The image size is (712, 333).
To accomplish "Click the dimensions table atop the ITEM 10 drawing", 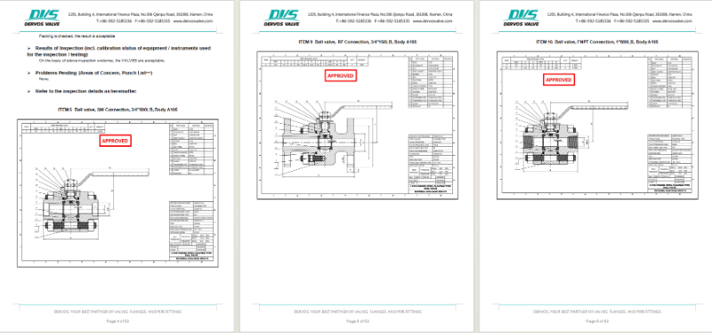I will click(x=541, y=63).
